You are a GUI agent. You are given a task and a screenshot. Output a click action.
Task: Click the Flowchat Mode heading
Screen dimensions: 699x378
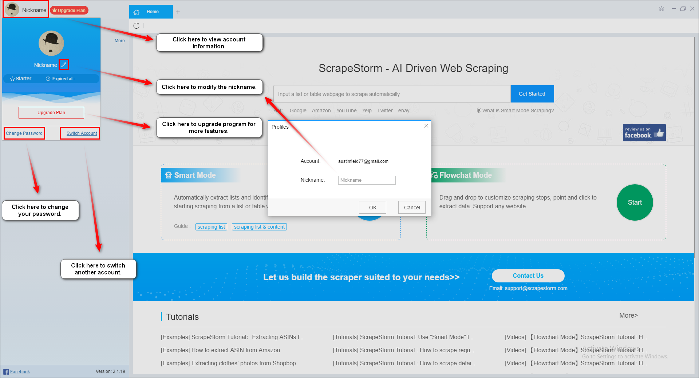pos(465,175)
